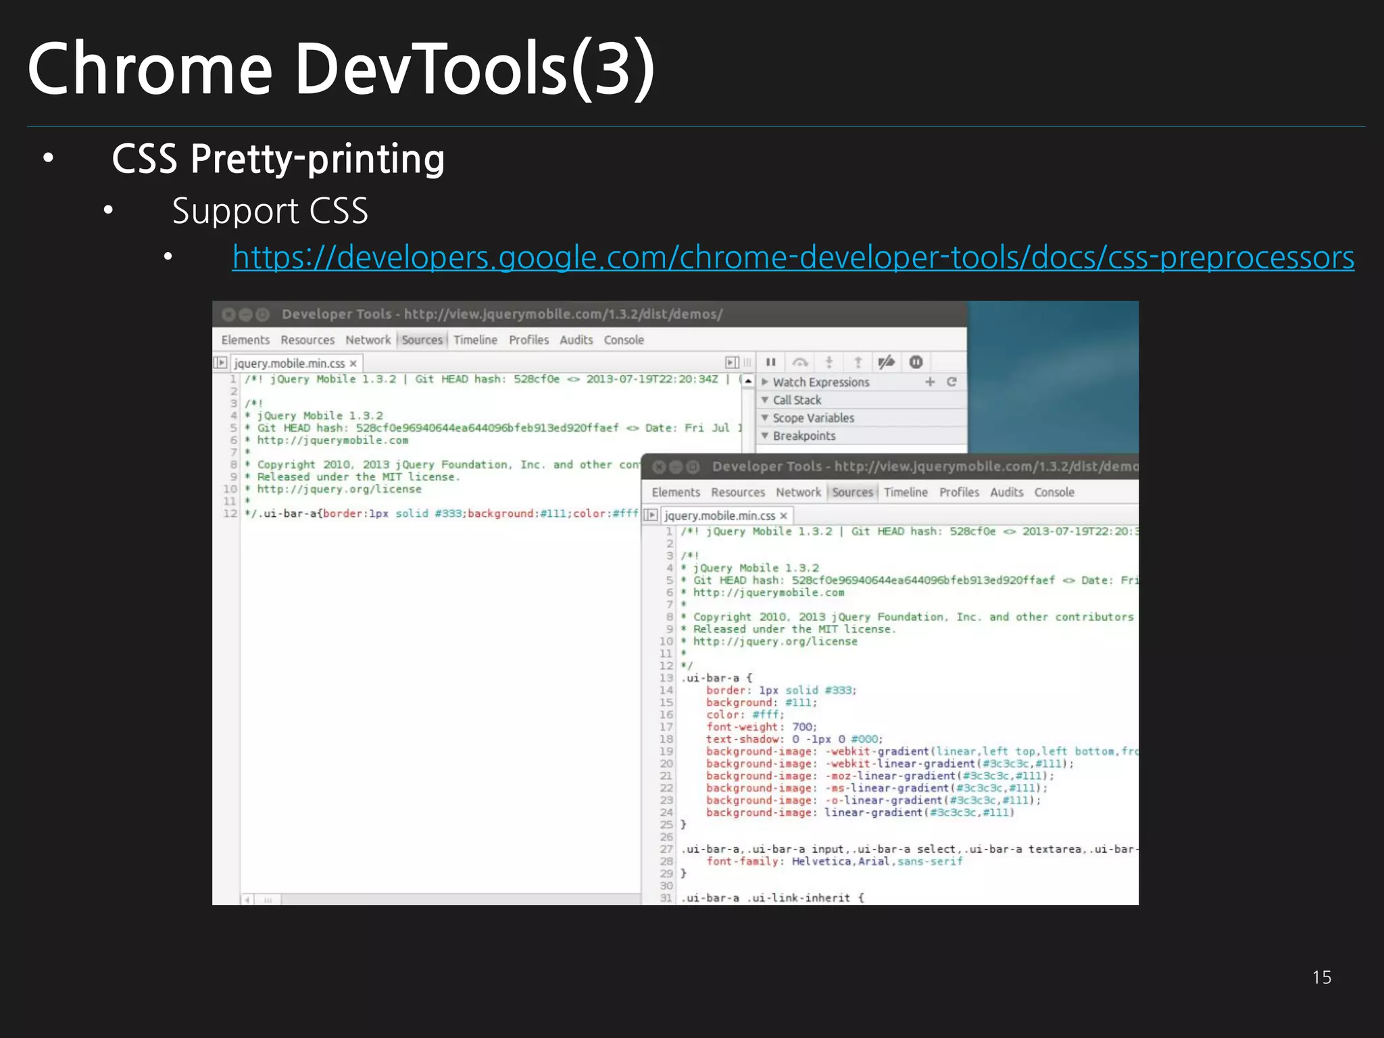Open Audits tab in front DevTools window

point(1006,492)
